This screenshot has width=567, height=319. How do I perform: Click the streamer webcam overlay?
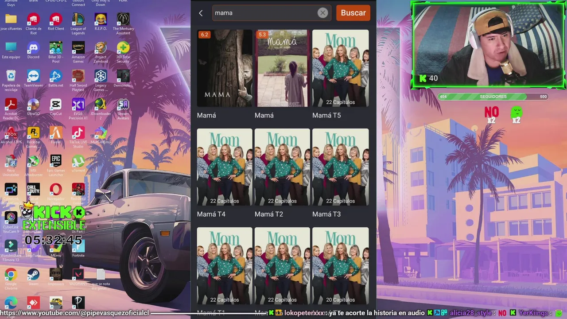coord(488,45)
